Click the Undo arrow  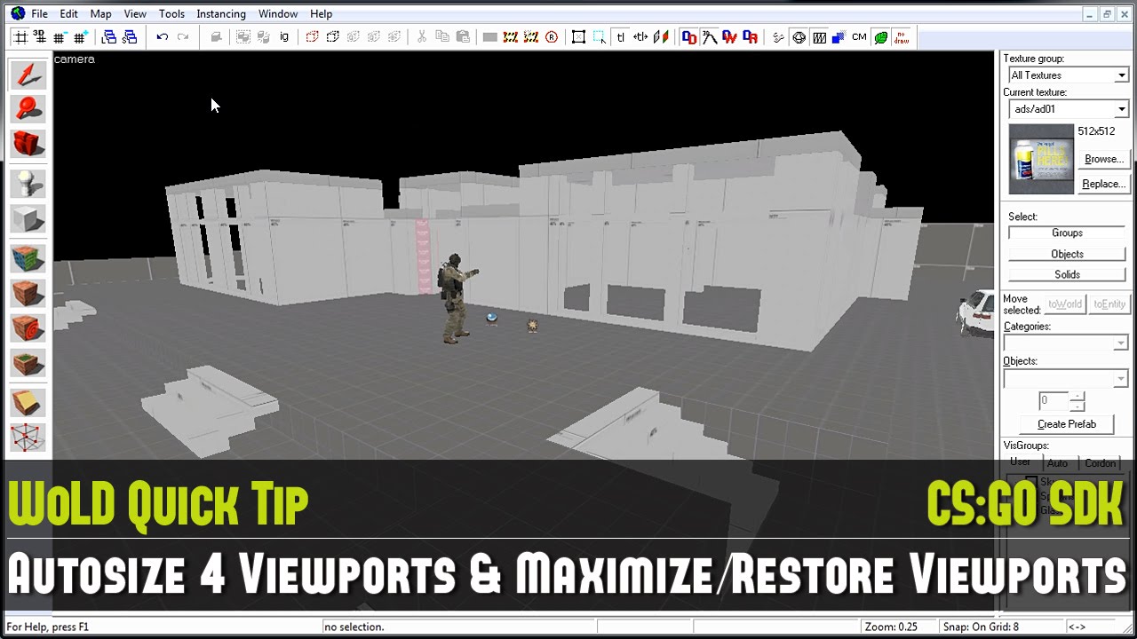[162, 37]
